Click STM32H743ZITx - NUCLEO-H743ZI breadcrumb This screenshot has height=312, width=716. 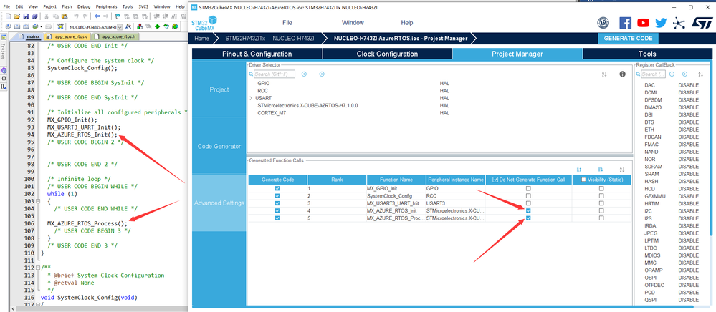coord(269,39)
